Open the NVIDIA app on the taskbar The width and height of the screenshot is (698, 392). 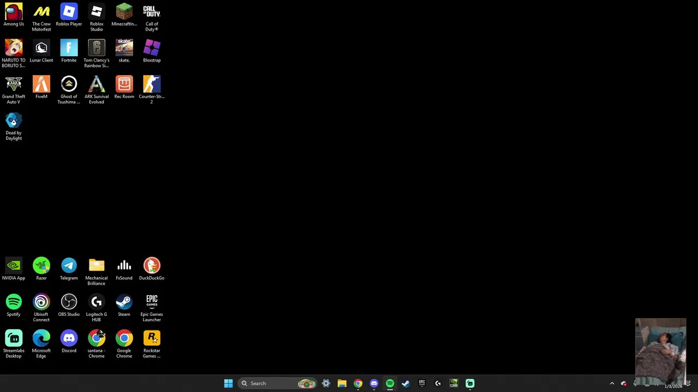point(454,383)
